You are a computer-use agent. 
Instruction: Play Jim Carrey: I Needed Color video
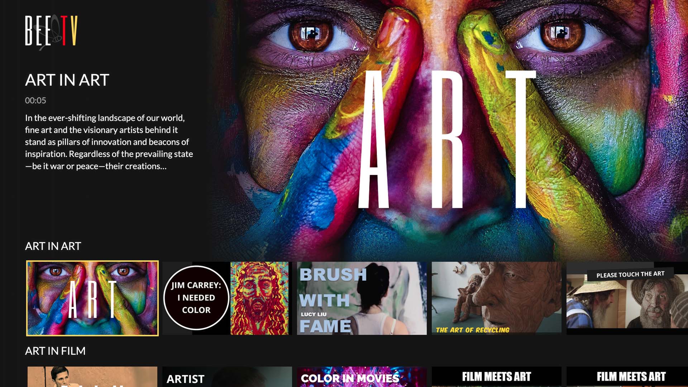click(x=227, y=298)
